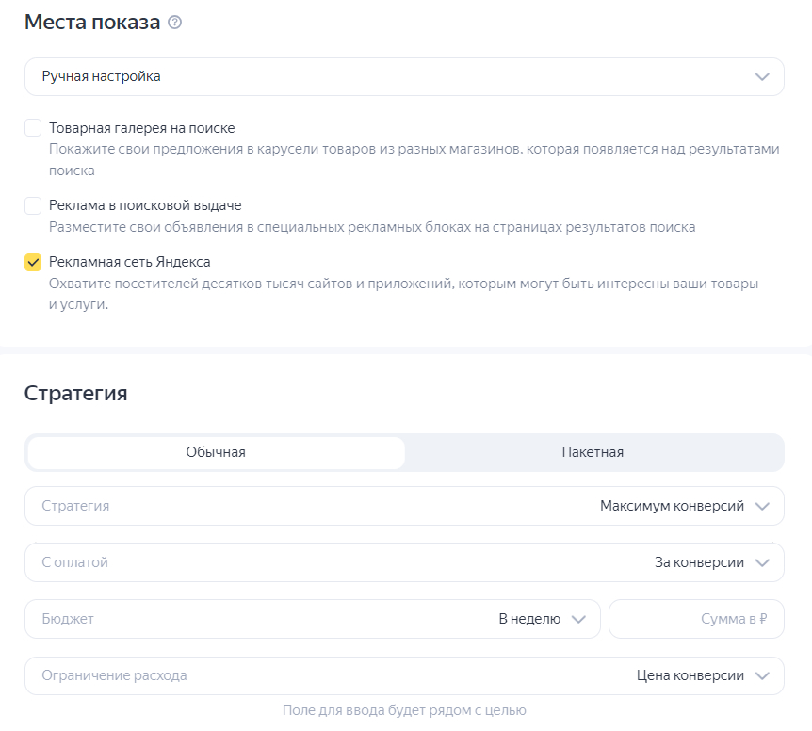Click the Реклама в поисковой выдаче label

[153, 205]
